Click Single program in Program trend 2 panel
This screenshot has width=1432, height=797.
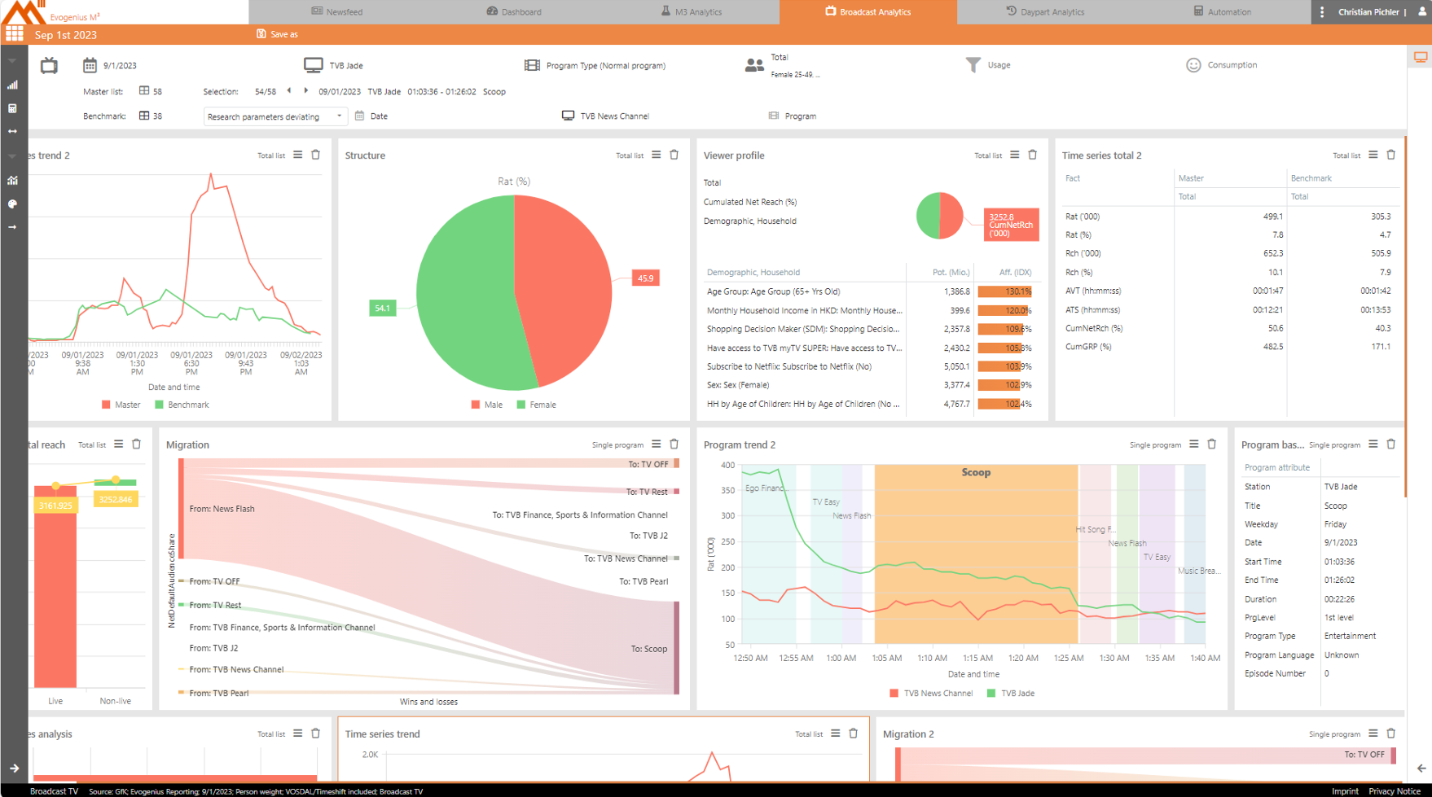pyautogui.click(x=1155, y=444)
